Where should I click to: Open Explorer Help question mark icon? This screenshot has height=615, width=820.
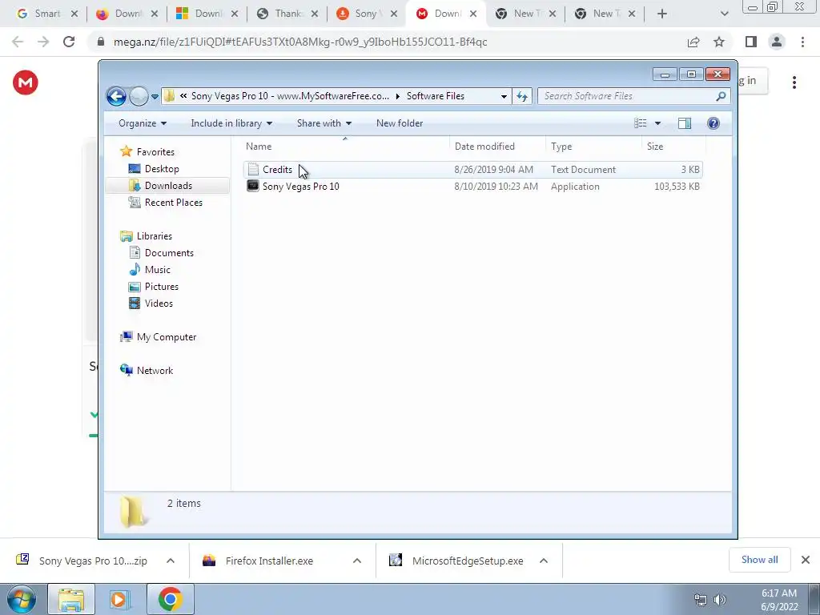(x=713, y=123)
